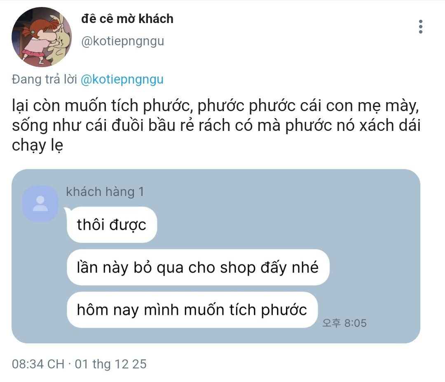Follow the blue @kotiepngngu reply-to link
445x382 pixels.
coord(122,80)
